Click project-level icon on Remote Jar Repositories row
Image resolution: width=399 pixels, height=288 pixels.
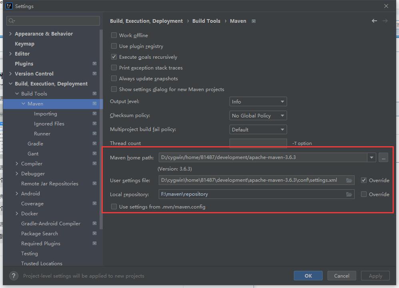tap(94, 183)
